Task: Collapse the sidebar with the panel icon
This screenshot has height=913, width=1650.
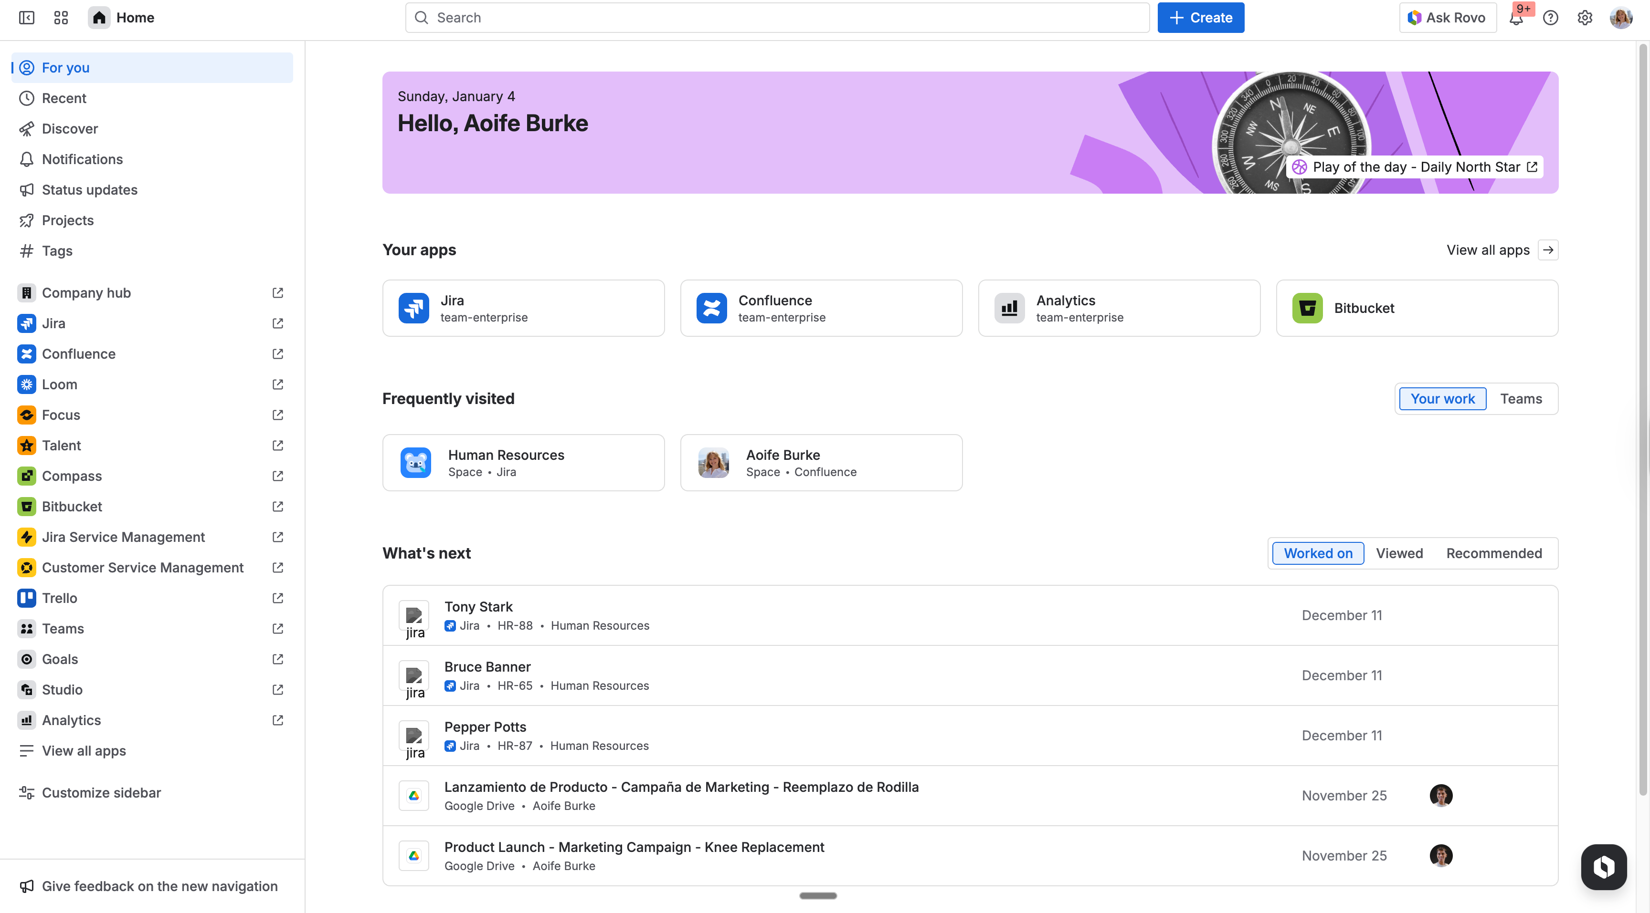Action: click(x=26, y=17)
